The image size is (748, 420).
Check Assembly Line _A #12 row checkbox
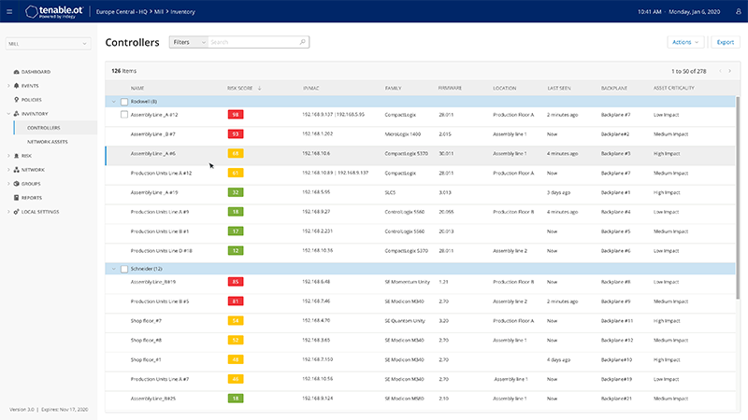coord(124,114)
